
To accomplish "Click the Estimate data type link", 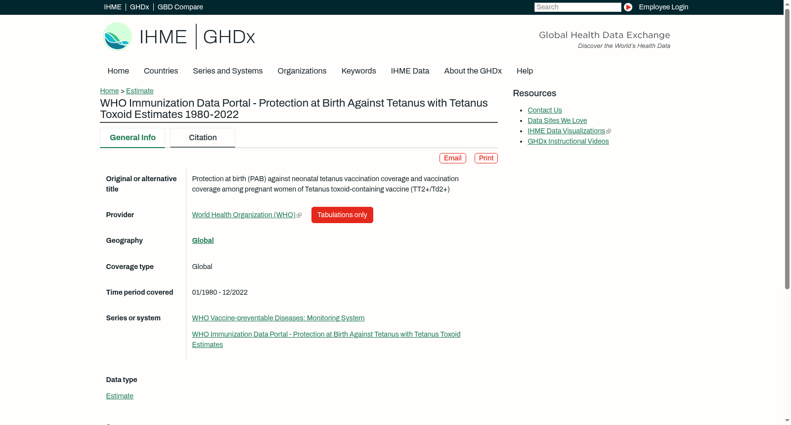I will tap(120, 396).
